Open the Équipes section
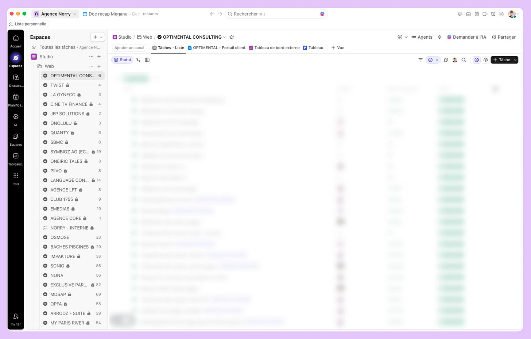 pyautogui.click(x=16, y=139)
